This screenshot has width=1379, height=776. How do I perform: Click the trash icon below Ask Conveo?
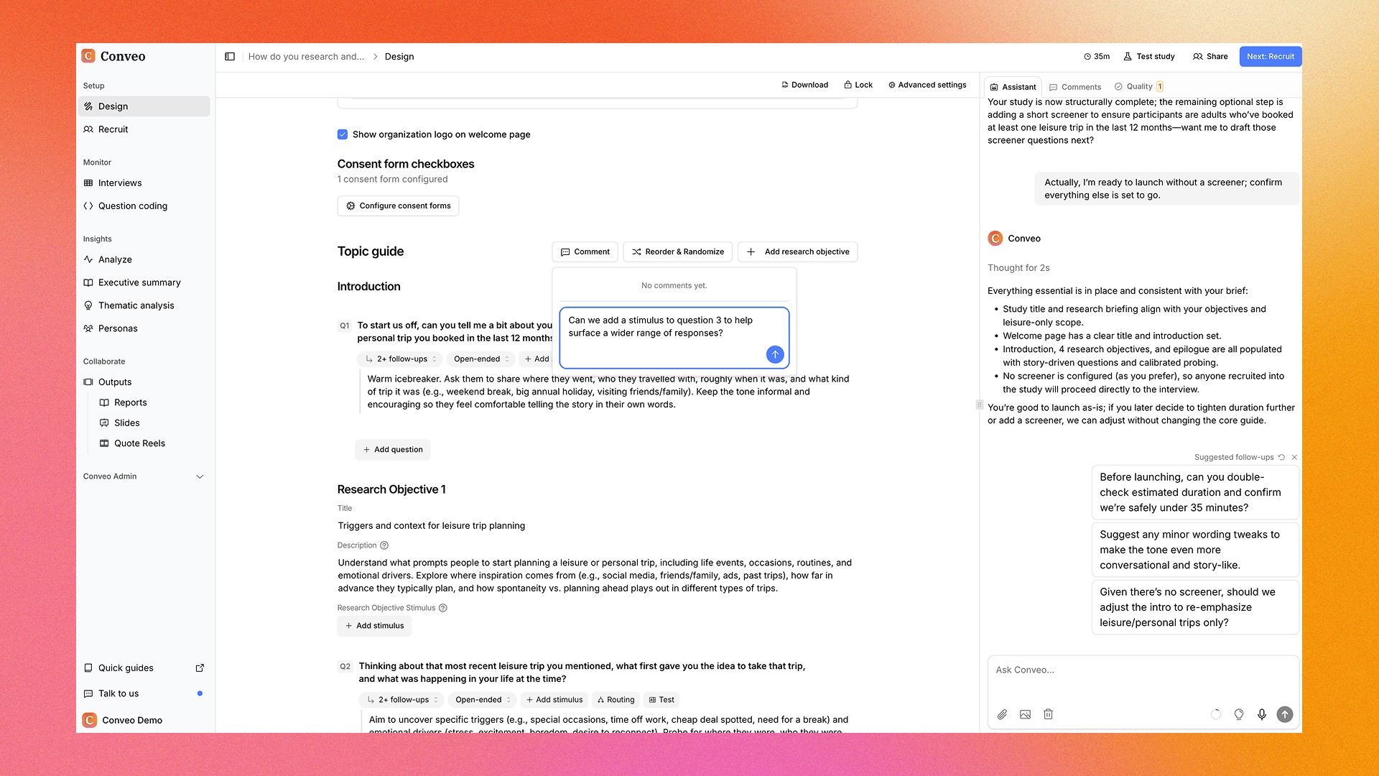tap(1048, 714)
